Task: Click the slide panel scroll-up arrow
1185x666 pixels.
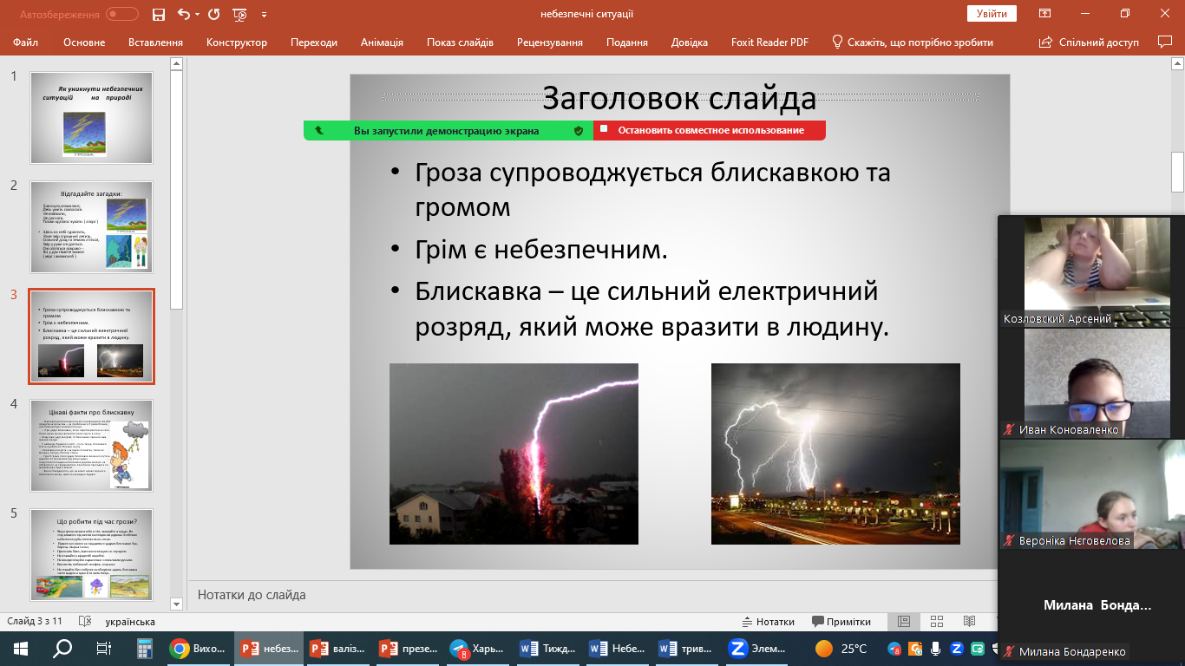Action: pyautogui.click(x=176, y=63)
